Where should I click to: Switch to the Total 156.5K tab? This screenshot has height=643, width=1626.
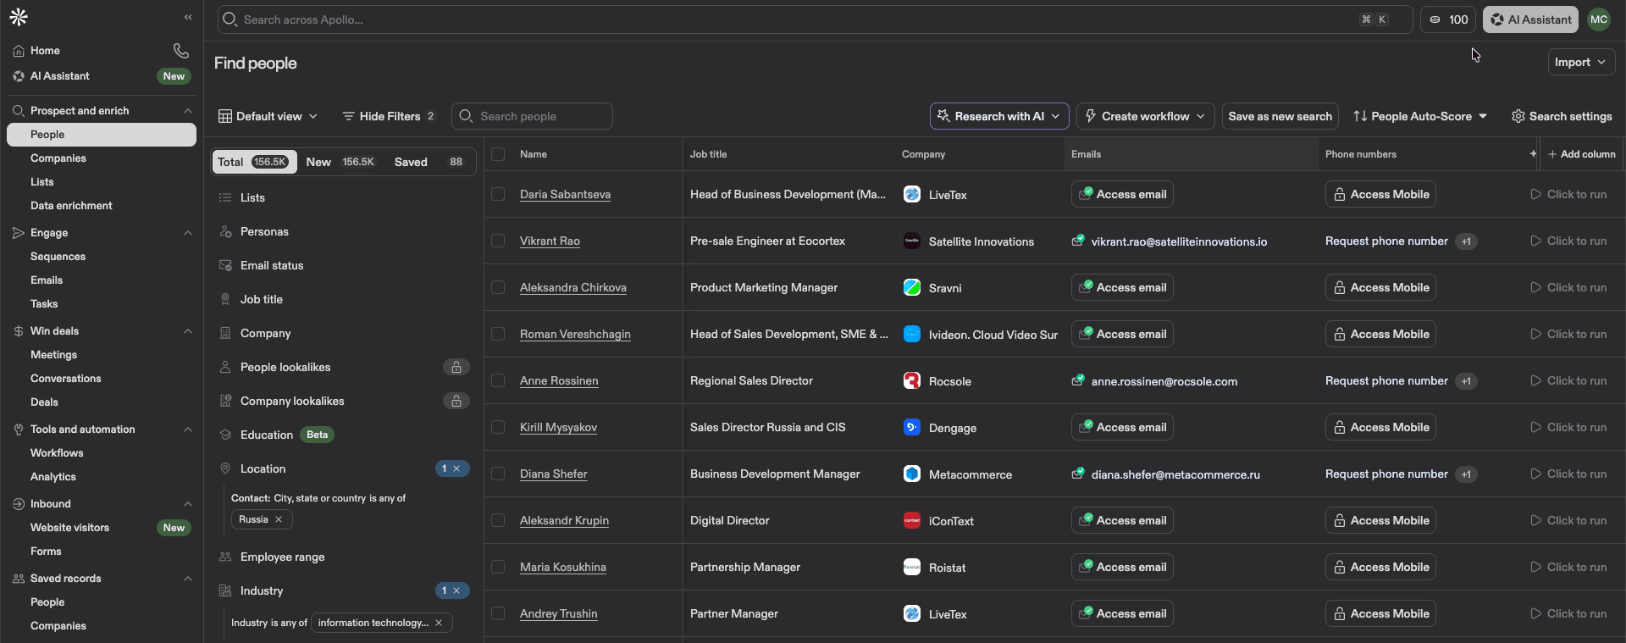point(254,162)
